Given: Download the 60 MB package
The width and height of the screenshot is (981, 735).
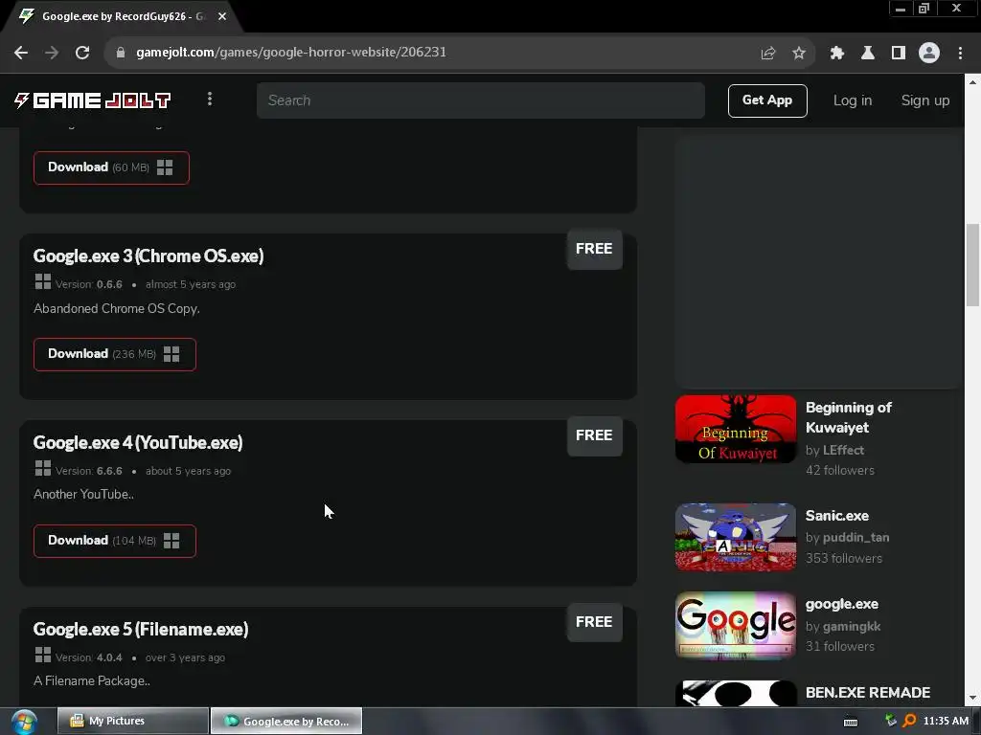Looking at the screenshot, I should click(x=111, y=167).
